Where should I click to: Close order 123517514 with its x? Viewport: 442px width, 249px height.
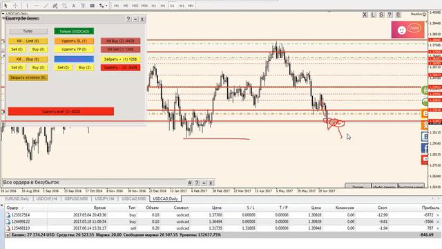pos(438,215)
